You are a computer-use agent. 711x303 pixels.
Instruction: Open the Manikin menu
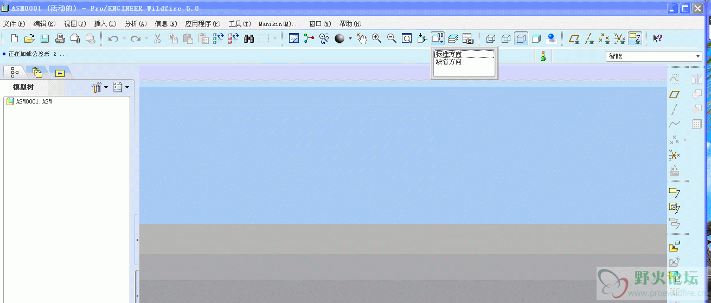tap(279, 24)
